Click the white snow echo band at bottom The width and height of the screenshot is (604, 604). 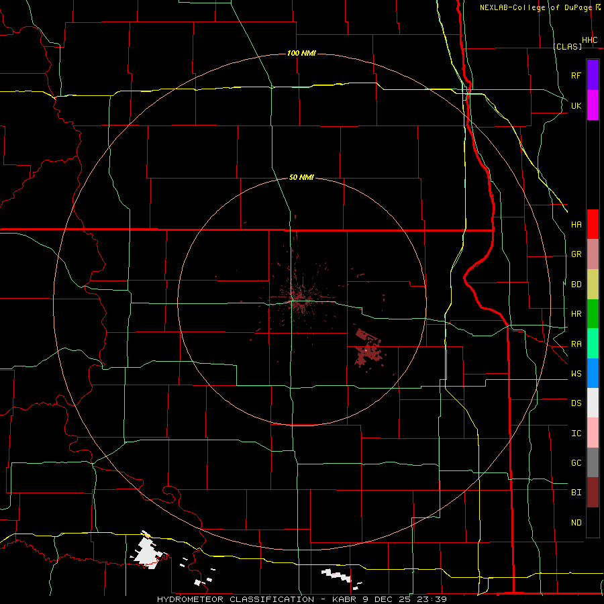coord(336,575)
